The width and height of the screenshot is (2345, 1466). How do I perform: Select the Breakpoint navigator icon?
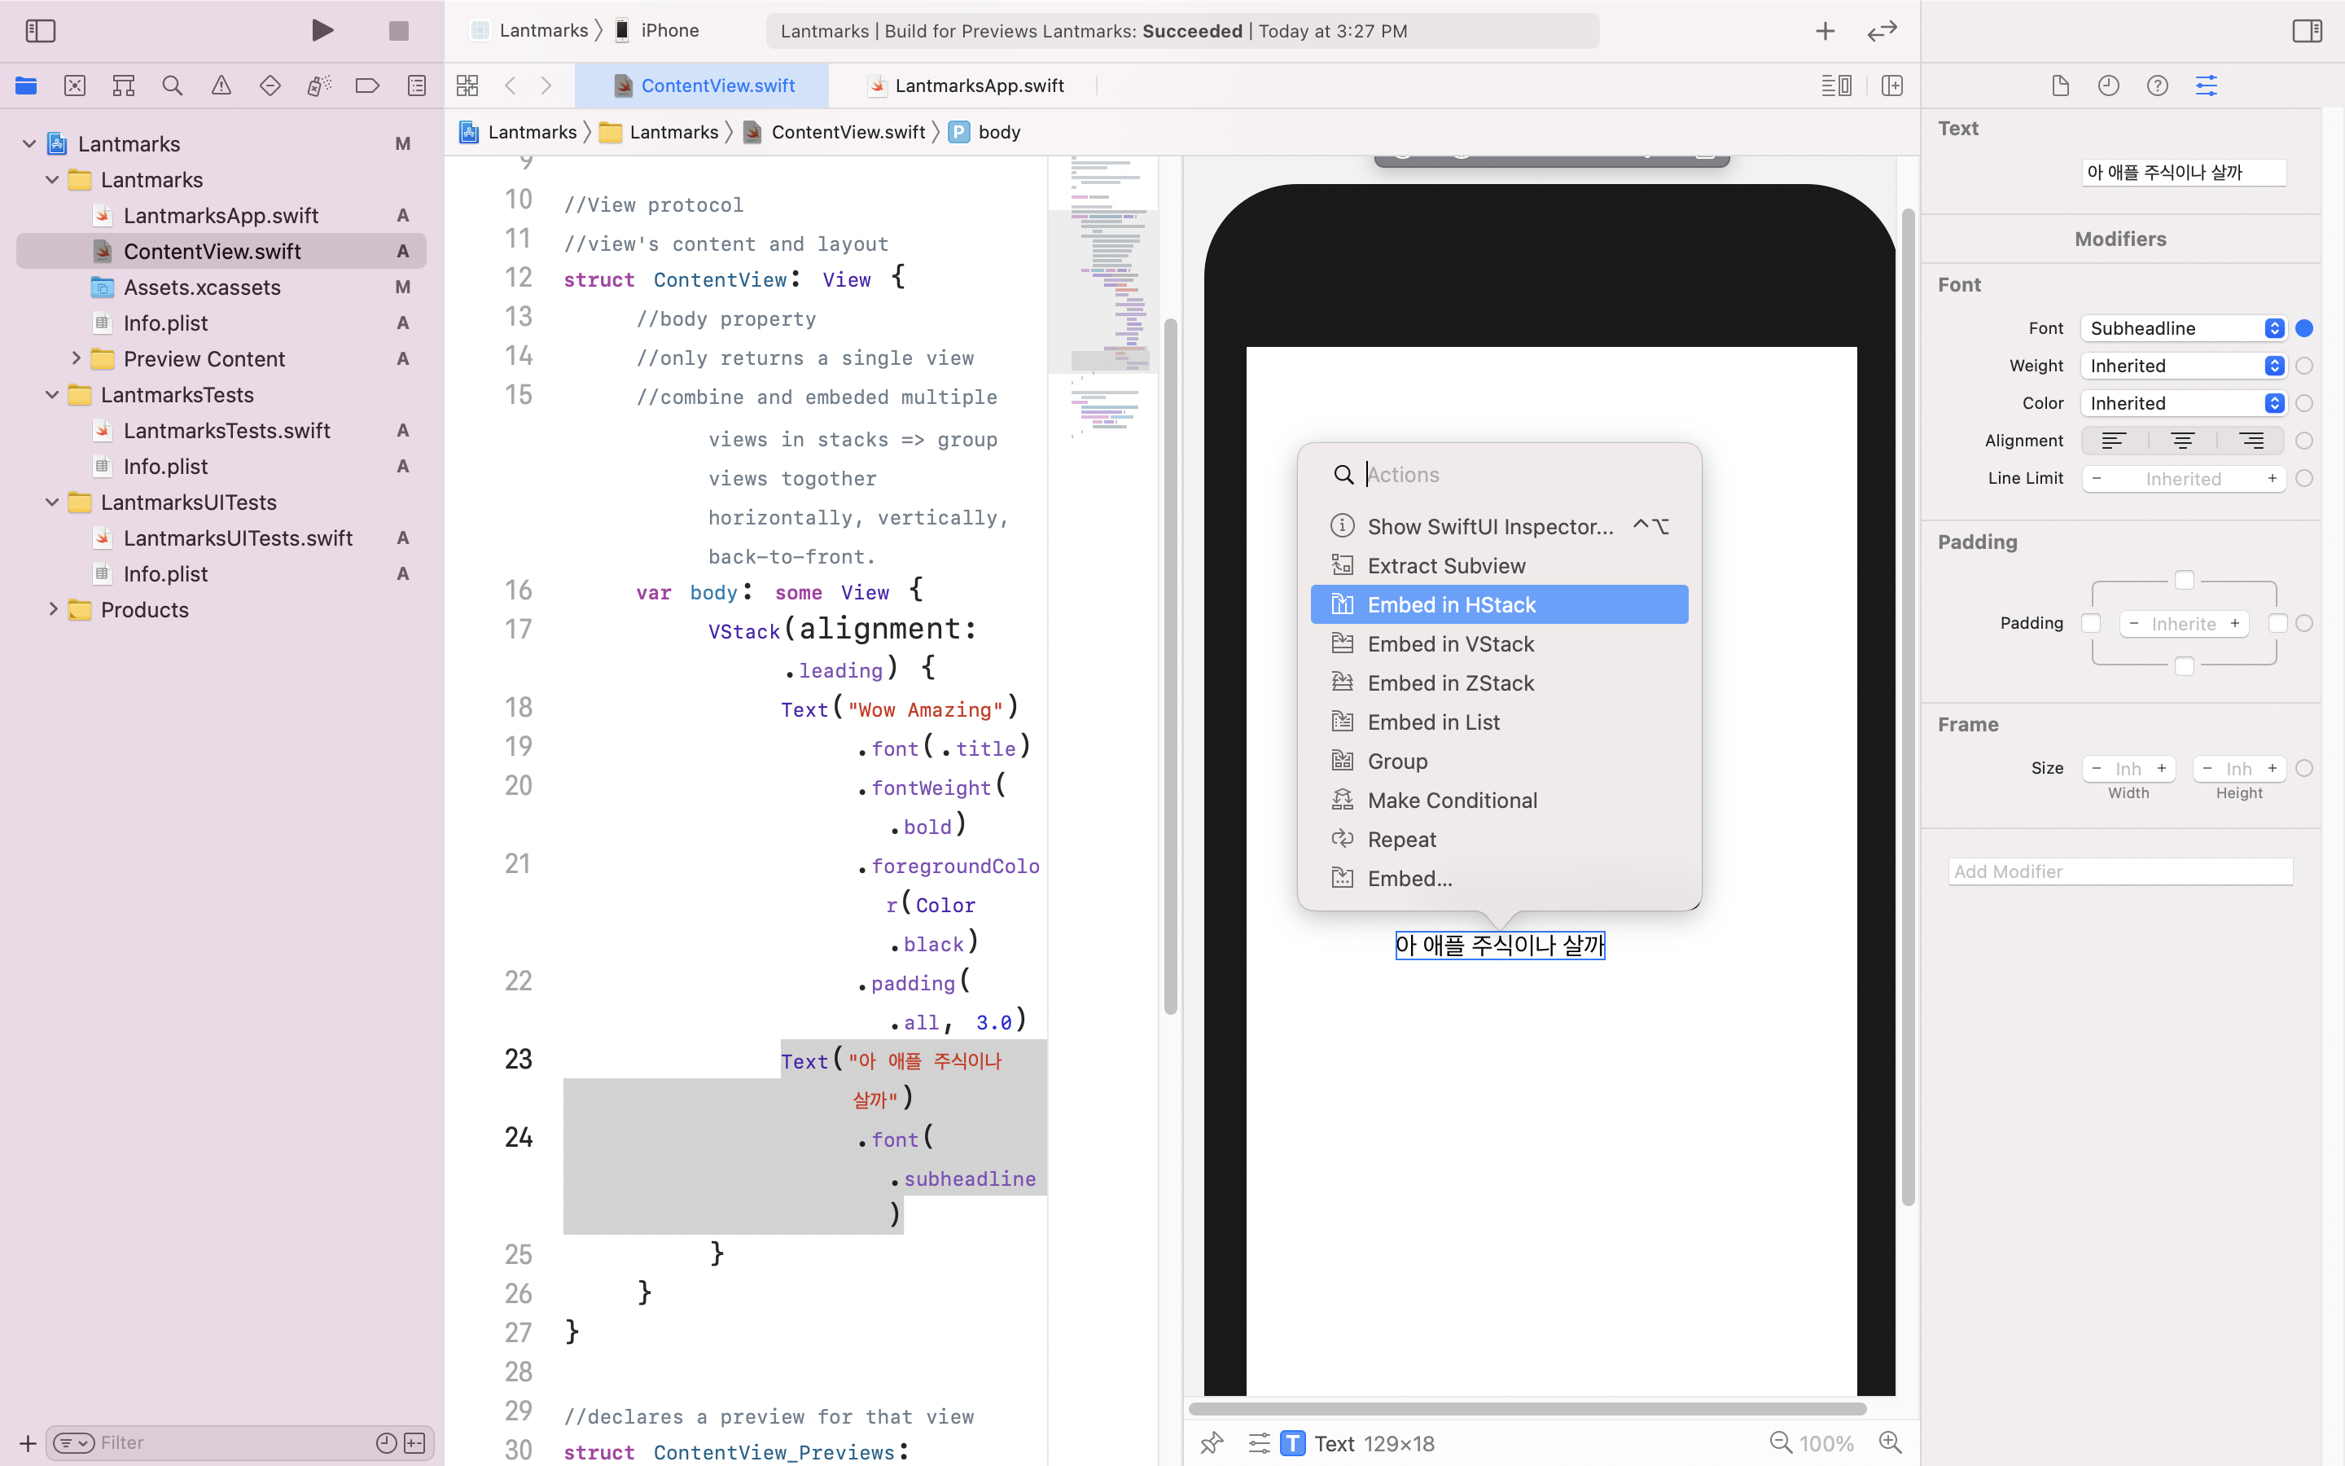tap(367, 86)
